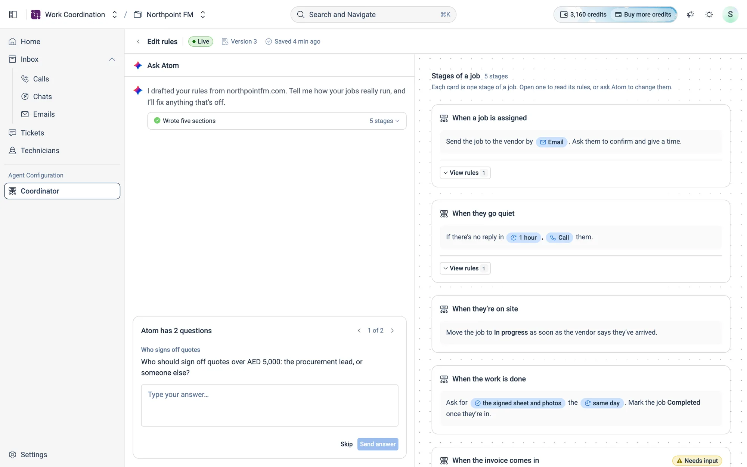
Task: Click the Ask Atom star icon
Action: coord(138,65)
